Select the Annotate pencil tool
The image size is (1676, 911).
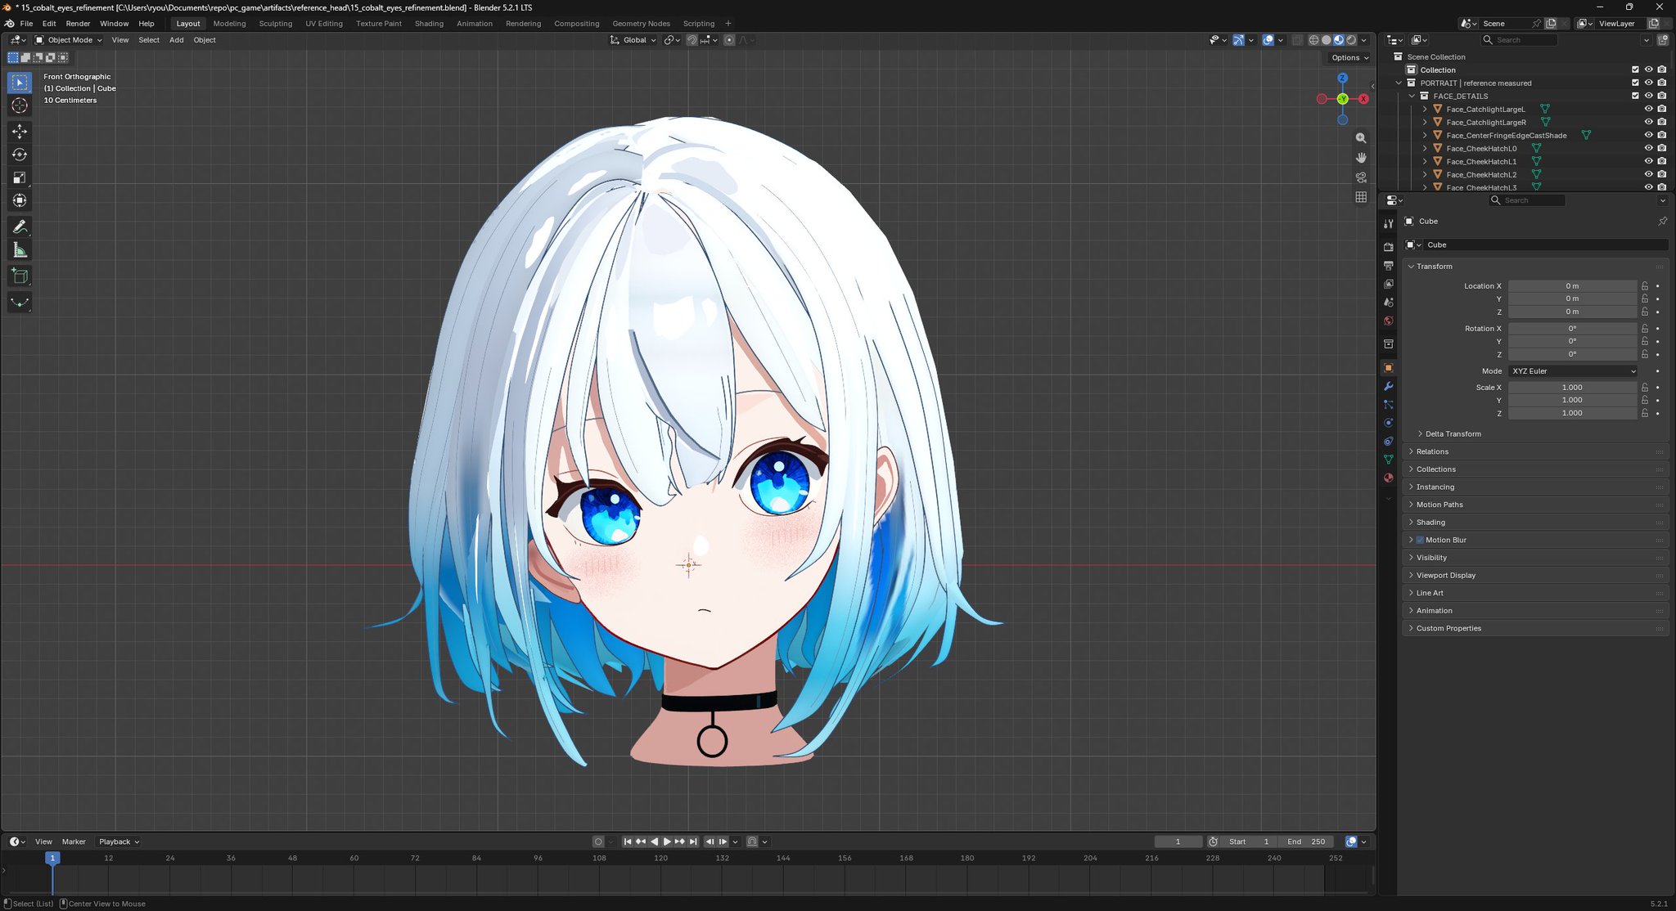pyautogui.click(x=20, y=227)
